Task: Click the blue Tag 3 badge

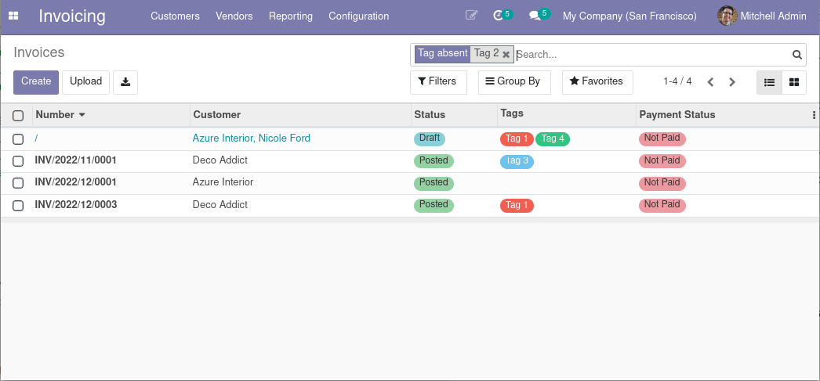Action: pyautogui.click(x=517, y=161)
